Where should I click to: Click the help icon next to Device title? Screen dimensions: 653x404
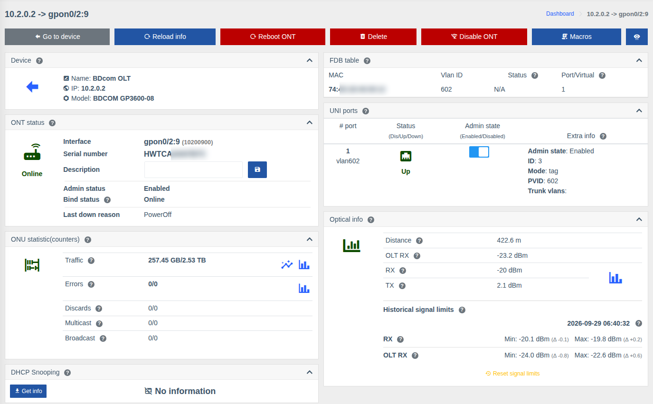point(39,61)
